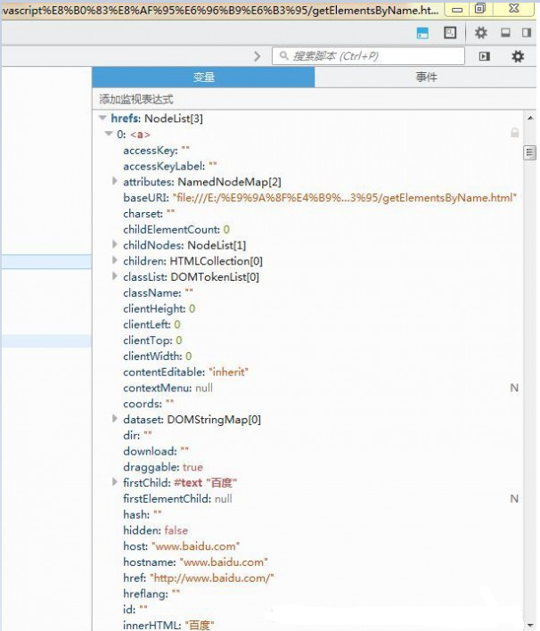The image size is (540, 631).
Task: Toggle the split console icon
Action: click(x=423, y=33)
